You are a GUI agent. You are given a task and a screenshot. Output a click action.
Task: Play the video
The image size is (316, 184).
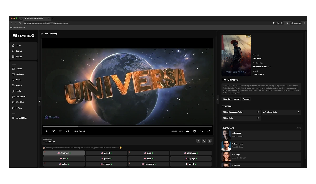[47, 131]
